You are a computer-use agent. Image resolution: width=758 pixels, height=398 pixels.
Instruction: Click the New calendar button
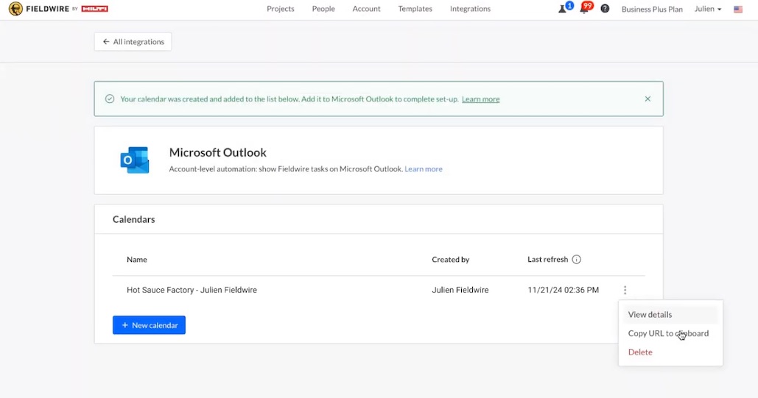pyautogui.click(x=149, y=325)
